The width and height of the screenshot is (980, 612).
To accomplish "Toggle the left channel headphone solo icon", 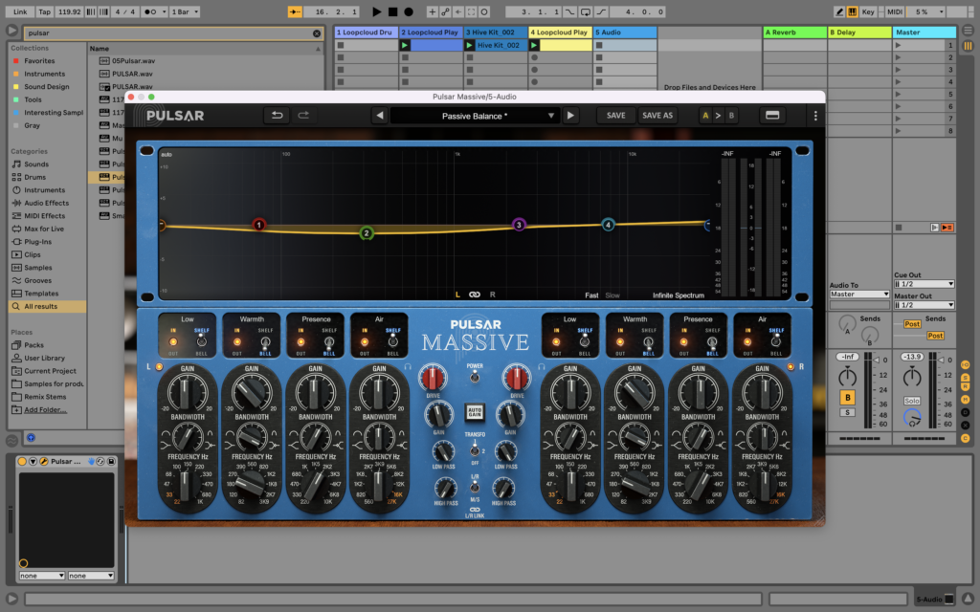I will pyautogui.click(x=408, y=366).
